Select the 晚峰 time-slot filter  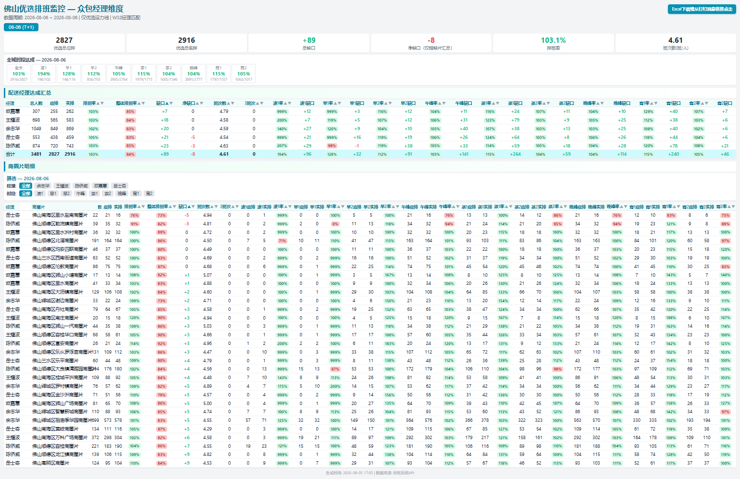coord(122,194)
